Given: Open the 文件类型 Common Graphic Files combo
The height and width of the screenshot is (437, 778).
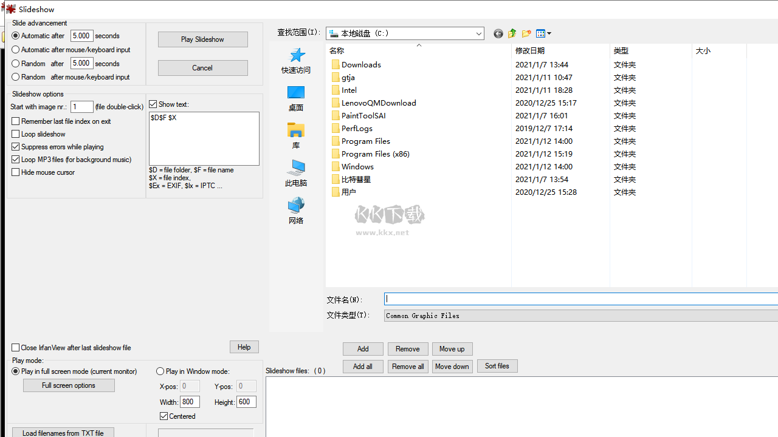Looking at the screenshot, I should point(581,316).
